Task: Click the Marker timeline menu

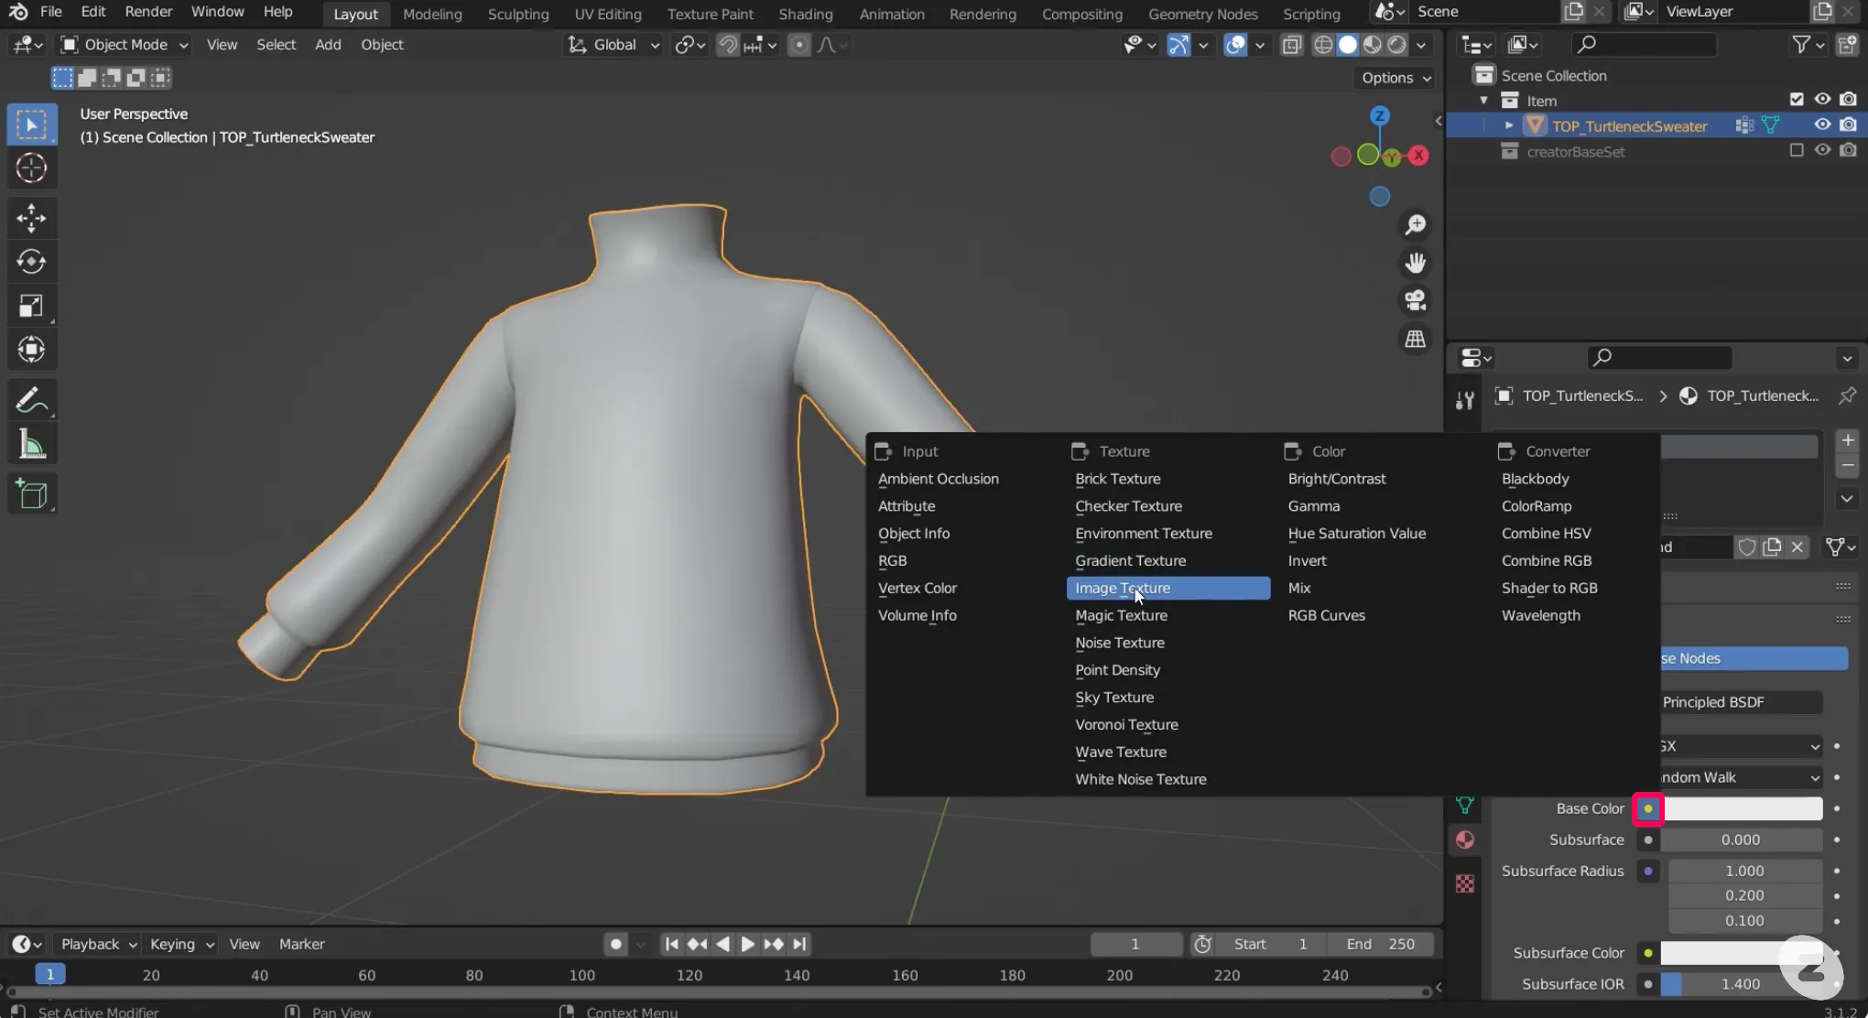Action: tap(301, 944)
